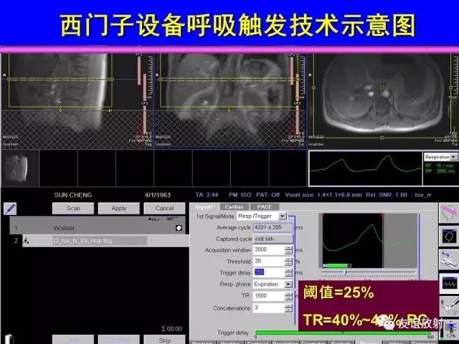Click the respiration waveform monitor
Screen dimensions: 459x344
[365, 168]
